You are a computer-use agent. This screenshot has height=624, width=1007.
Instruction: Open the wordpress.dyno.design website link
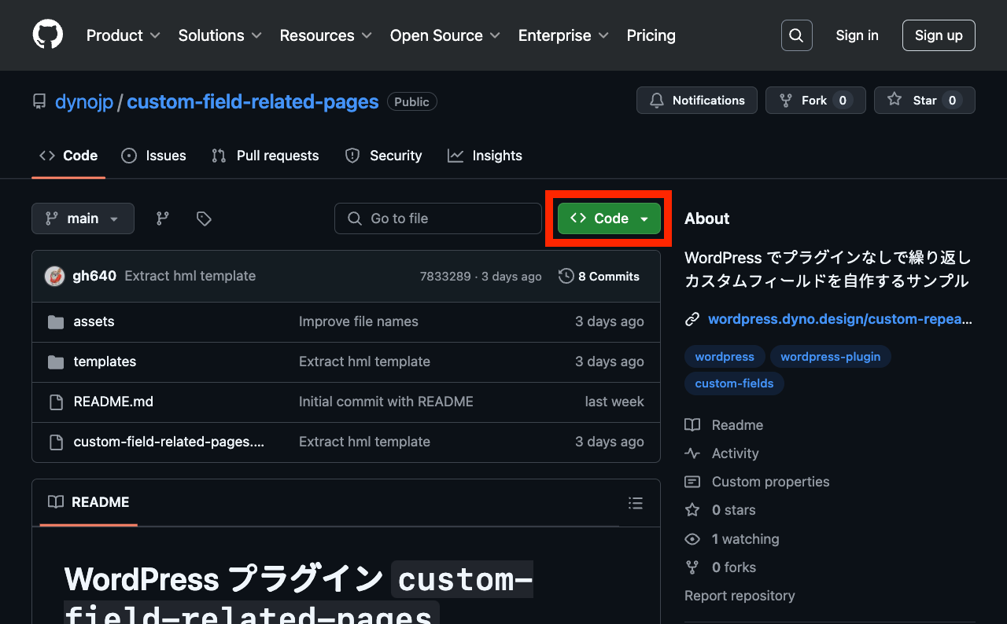[x=840, y=319]
